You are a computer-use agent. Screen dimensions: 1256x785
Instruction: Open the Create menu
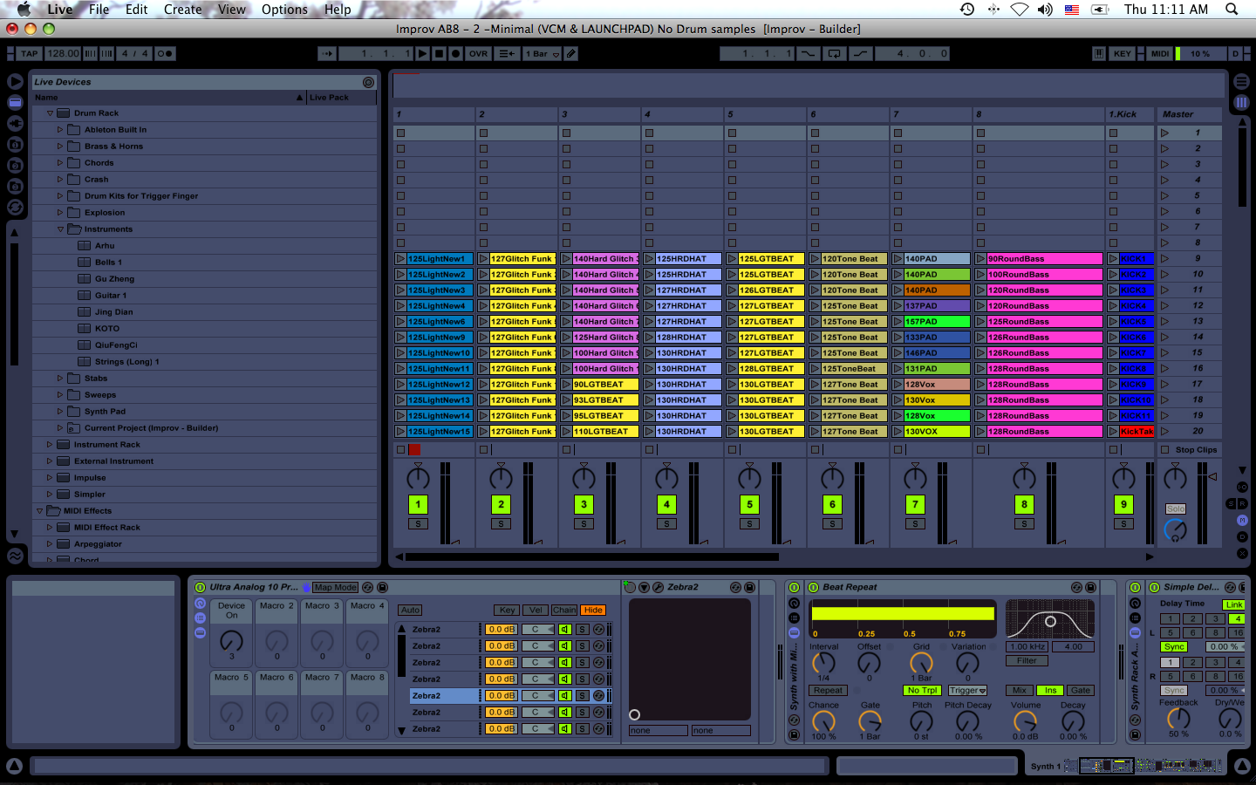click(182, 10)
